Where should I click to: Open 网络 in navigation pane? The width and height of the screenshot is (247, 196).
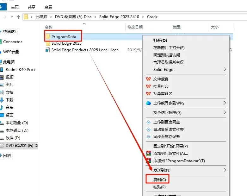pyautogui.click(x=7, y=156)
